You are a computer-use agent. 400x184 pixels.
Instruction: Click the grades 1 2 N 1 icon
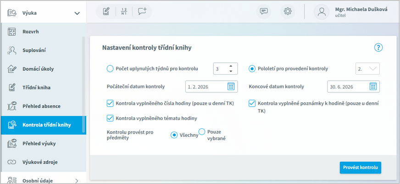point(123,11)
